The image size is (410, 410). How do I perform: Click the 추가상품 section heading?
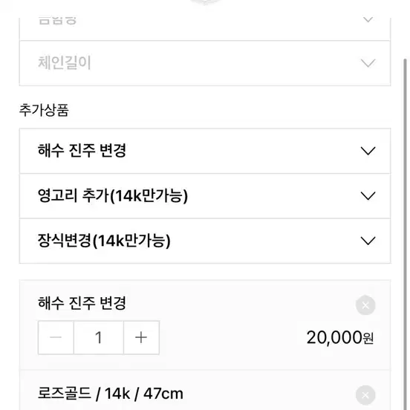pos(44,110)
